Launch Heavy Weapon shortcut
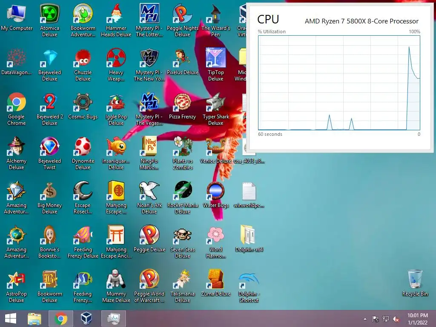Screen dimensions: 436x327 click(x=116, y=65)
